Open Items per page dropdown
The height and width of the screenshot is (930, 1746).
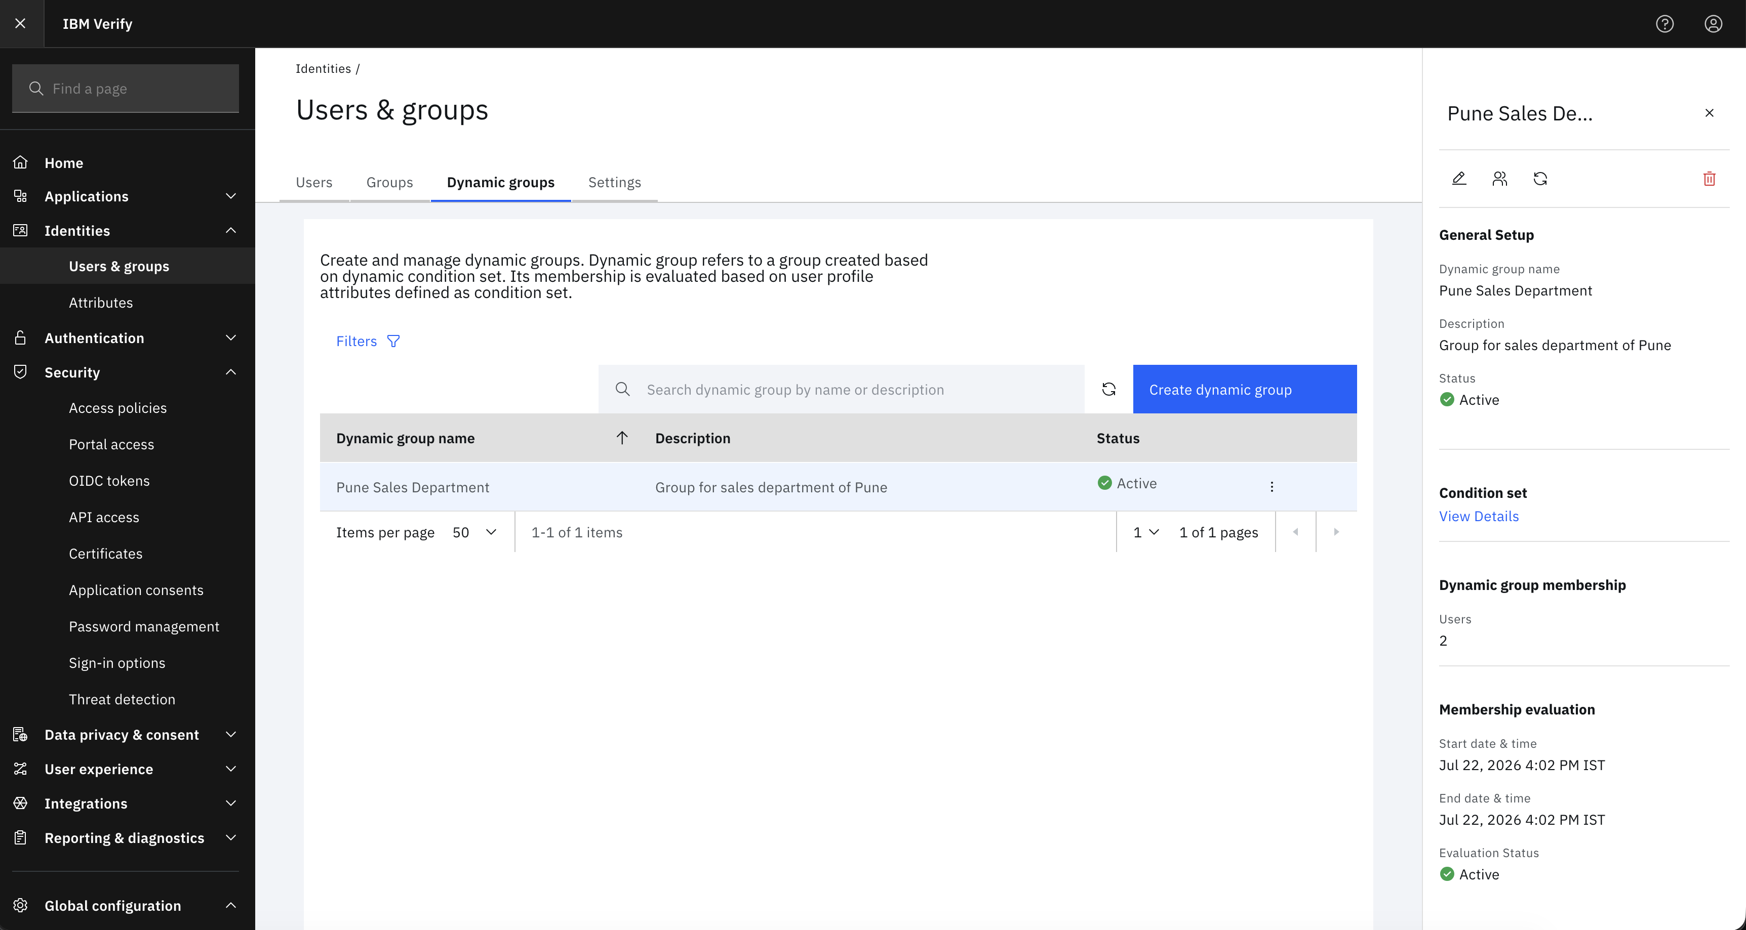[x=474, y=532]
